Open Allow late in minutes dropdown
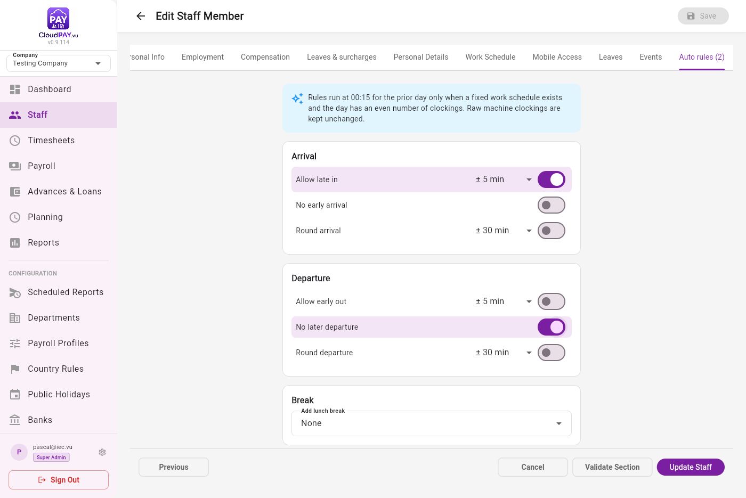746x498 pixels. tap(504, 179)
